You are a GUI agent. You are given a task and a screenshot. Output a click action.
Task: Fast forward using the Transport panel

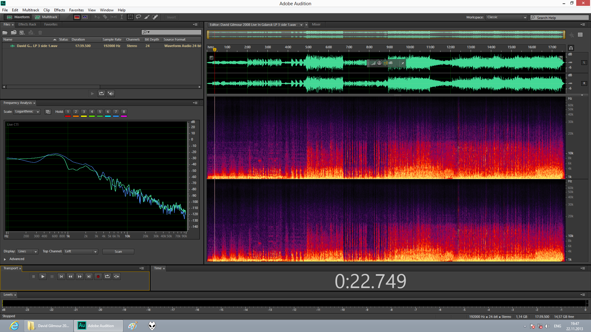(x=80, y=277)
